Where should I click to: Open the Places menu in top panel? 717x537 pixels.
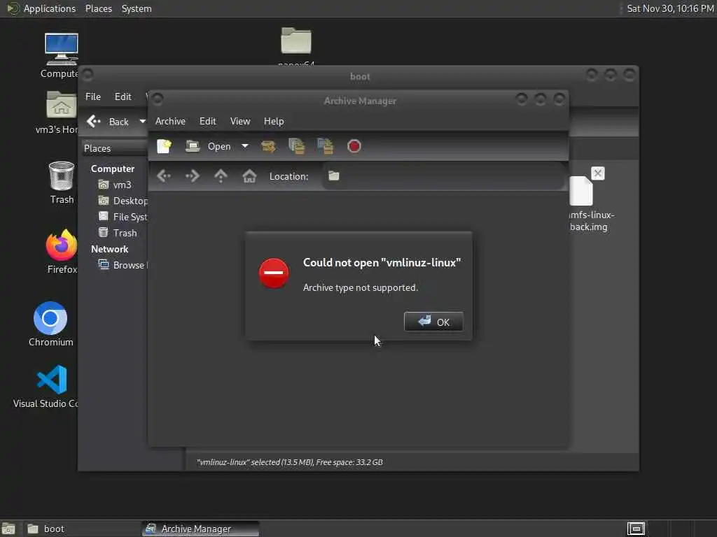[98, 8]
